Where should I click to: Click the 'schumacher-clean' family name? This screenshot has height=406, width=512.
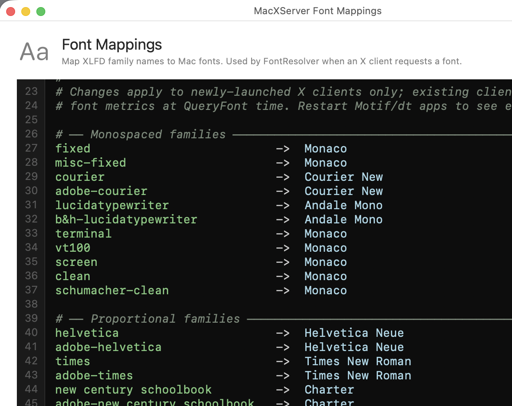coord(112,290)
